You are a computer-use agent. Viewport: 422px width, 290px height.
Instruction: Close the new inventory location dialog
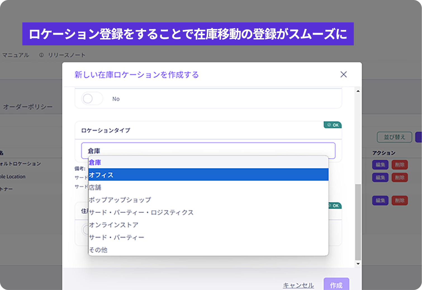click(x=343, y=74)
